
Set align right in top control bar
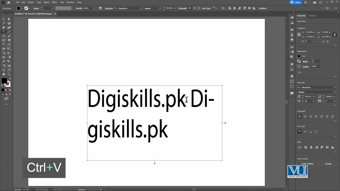click(199, 8)
